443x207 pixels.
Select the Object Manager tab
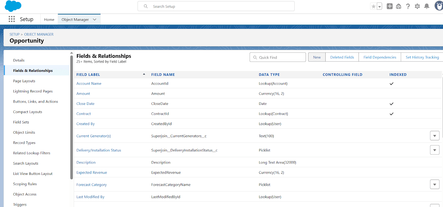pyautogui.click(x=75, y=19)
